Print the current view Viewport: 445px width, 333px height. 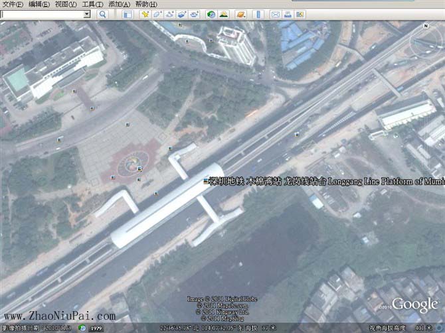[288, 14]
